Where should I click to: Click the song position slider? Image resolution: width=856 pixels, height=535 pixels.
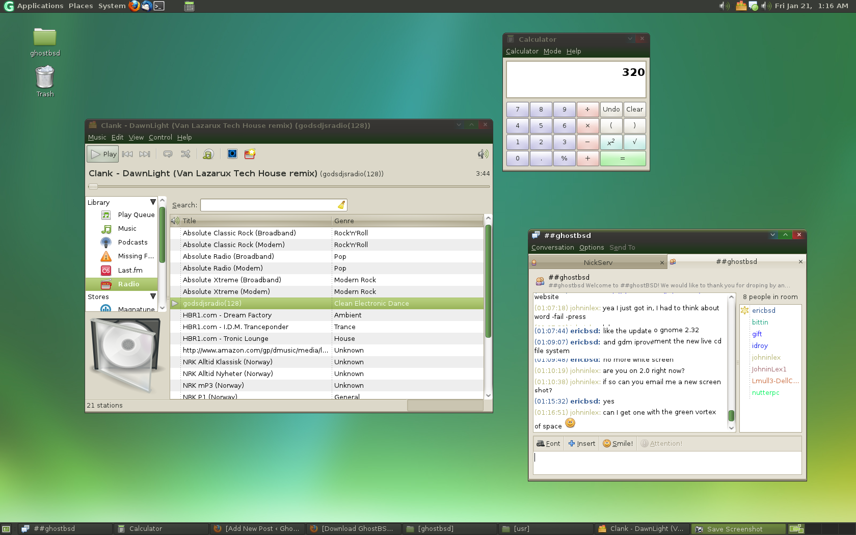[289, 186]
